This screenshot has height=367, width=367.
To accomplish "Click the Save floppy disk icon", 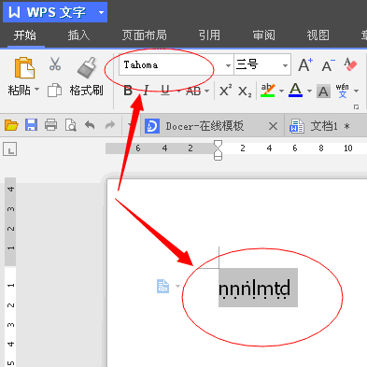I will (31, 125).
